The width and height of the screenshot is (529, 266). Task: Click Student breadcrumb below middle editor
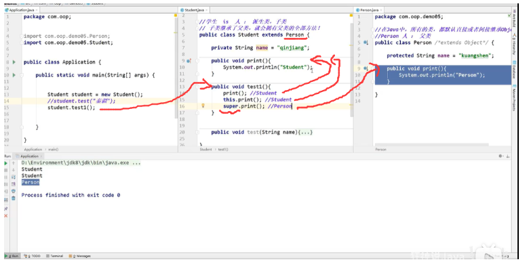pos(205,150)
